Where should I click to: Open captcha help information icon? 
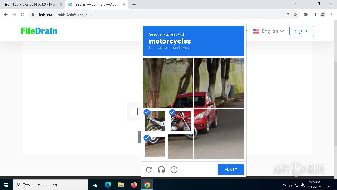pyautogui.click(x=174, y=169)
